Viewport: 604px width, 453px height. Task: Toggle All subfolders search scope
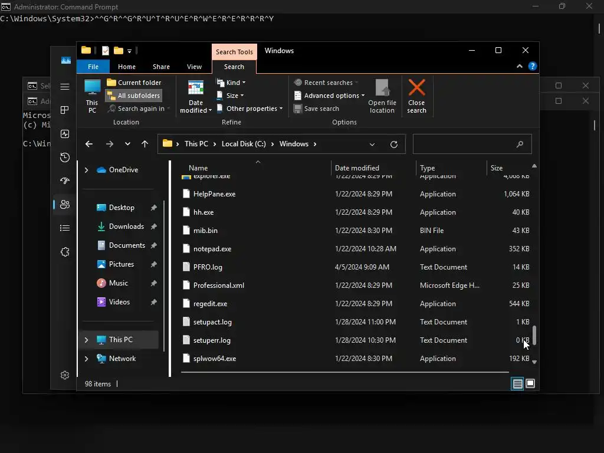(x=134, y=96)
